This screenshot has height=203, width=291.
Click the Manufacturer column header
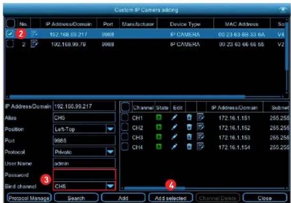[x=138, y=24]
